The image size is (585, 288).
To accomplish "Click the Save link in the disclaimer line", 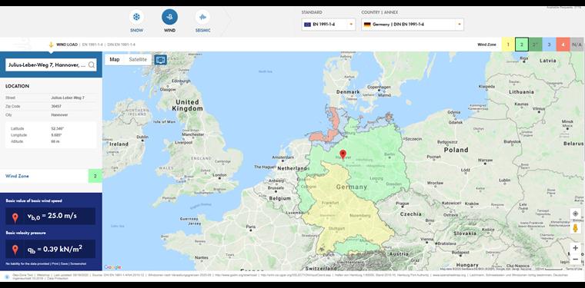I will 64,264.
